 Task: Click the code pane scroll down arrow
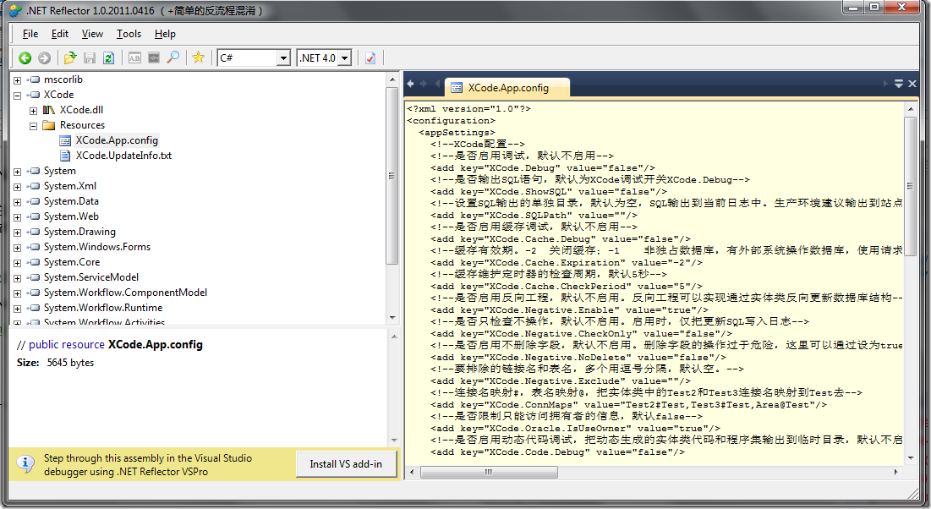[x=911, y=458]
